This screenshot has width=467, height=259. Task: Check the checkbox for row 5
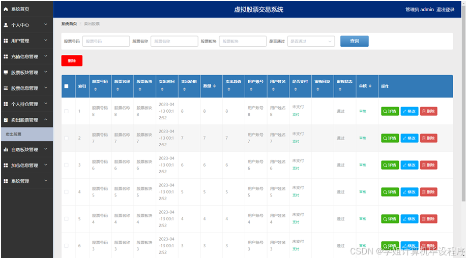pos(67,219)
